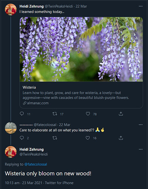Image resolution: width=148 pixels, height=189 pixels.
Task: Open more options on 'Wisteria only bloom' tweet
Action: click(x=140, y=149)
